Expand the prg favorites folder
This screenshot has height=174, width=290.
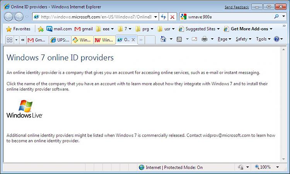point(145,29)
